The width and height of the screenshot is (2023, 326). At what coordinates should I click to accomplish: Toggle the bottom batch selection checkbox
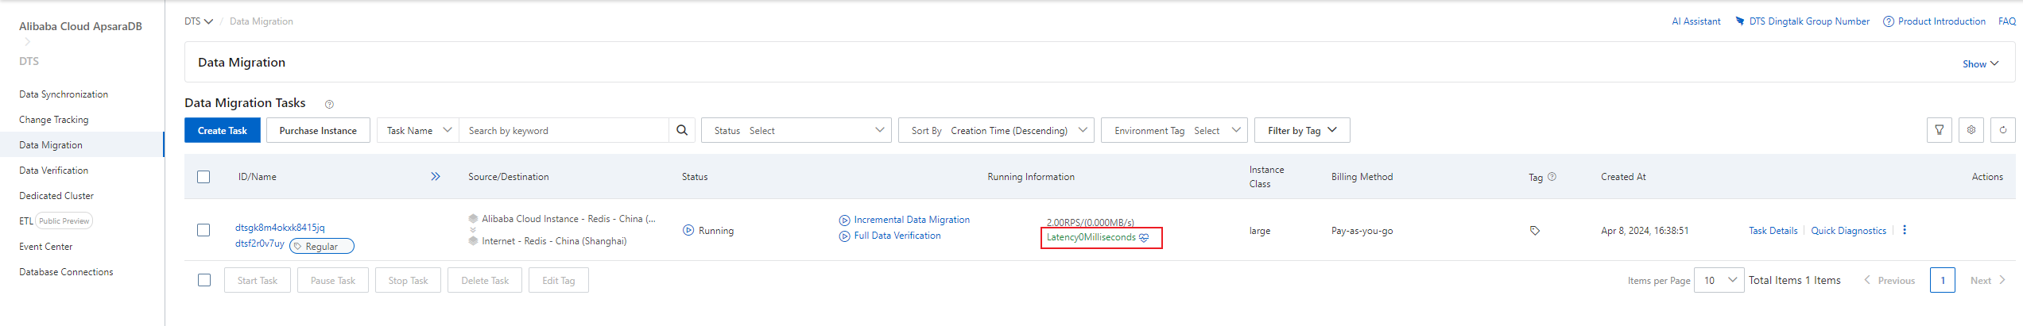coord(204,280)
